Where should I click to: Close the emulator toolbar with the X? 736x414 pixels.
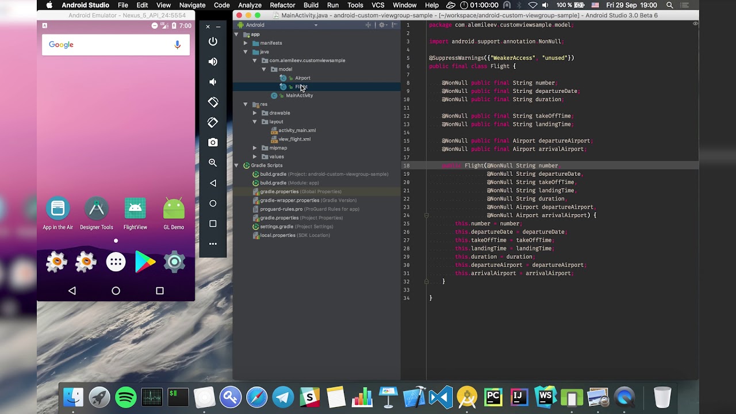click(208, 26)
